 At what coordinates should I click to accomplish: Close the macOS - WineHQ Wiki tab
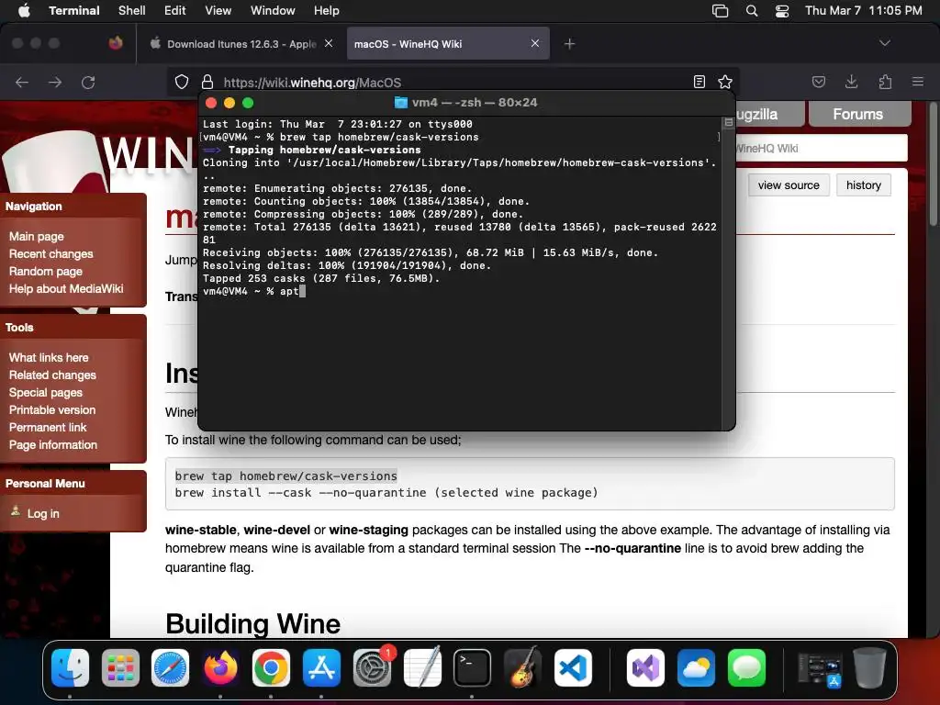535,43
